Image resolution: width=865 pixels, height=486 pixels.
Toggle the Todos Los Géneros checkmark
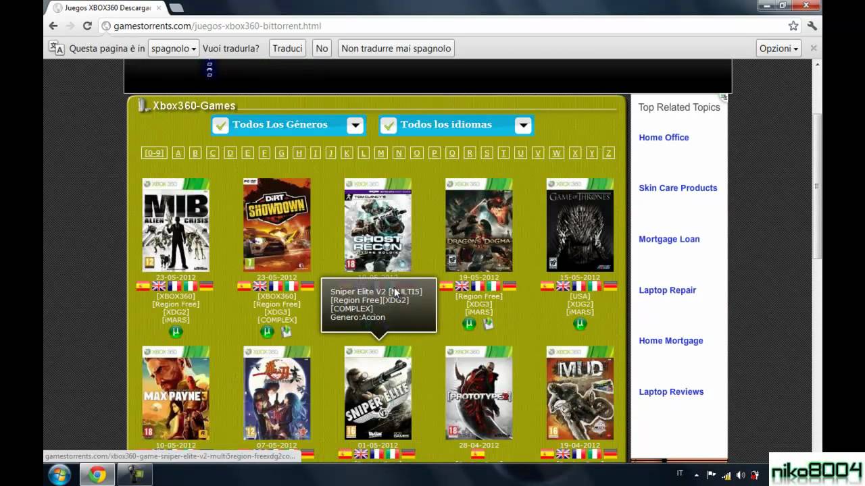[220, 125]
